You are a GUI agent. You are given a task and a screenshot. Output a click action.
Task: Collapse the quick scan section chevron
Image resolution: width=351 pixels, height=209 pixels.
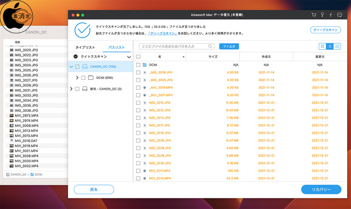[129, 57]
